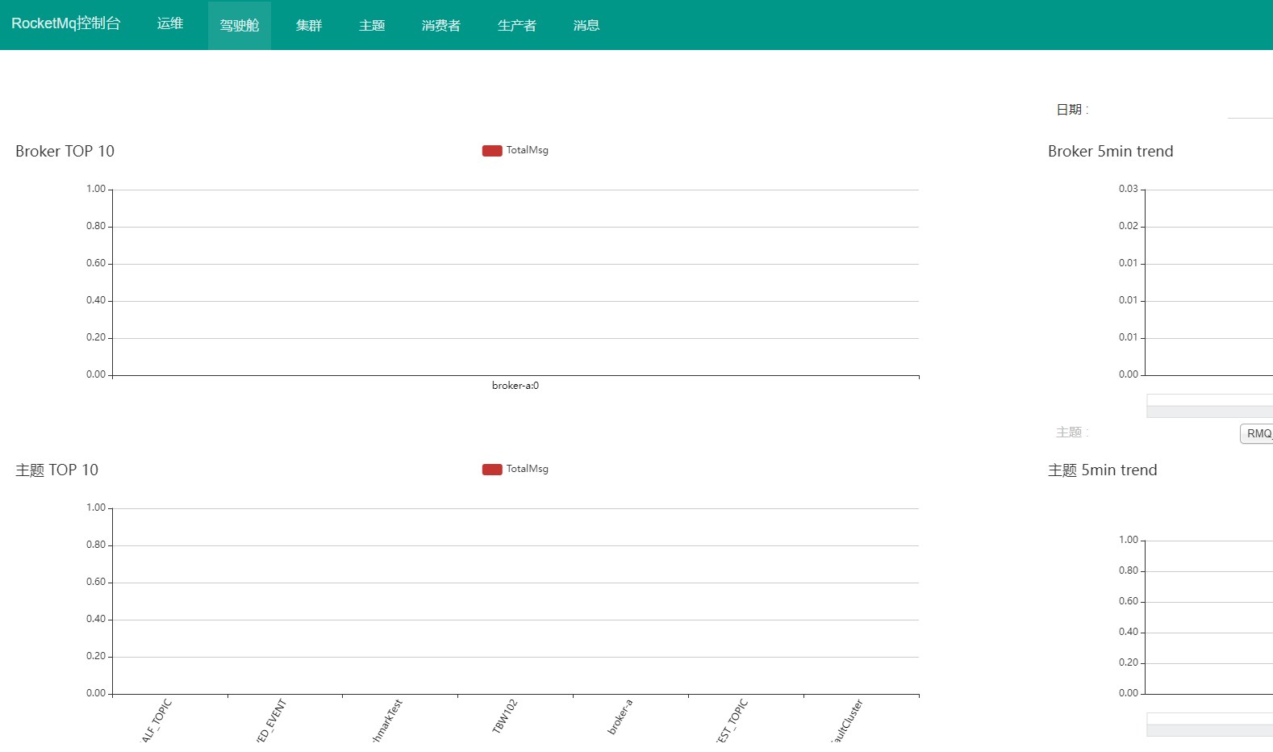Click the Broker 5min trend zoom slider
Image resolution: width=1273 pixels, height=752 pixels.
1209,406
